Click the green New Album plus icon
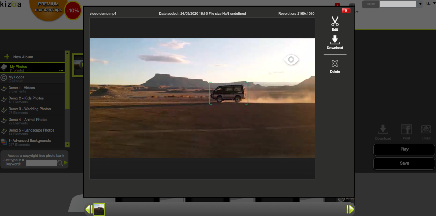Image resolution: width=436 pixels, height=216 pixels. pyautogui.click(x=7, y=57)
